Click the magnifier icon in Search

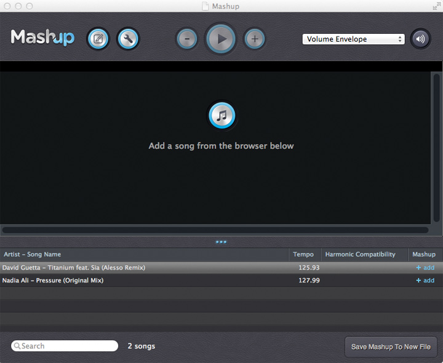click(x=17, y=346)
